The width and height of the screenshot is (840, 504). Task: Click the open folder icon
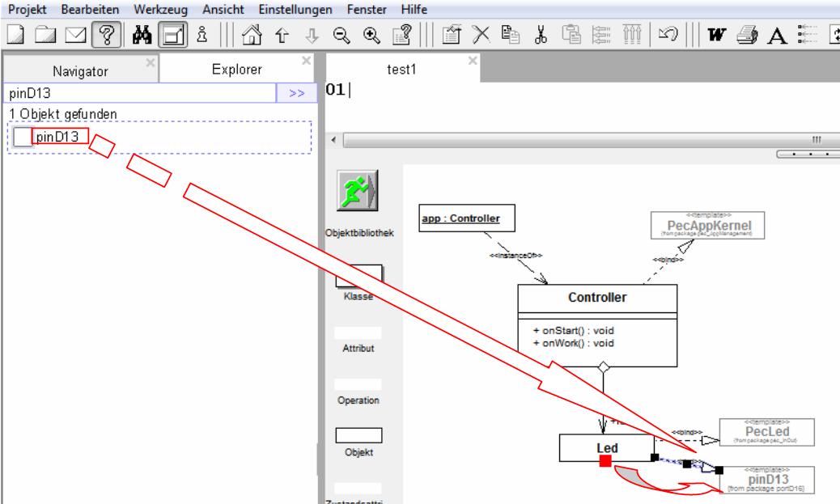click(x=45, y=35)
